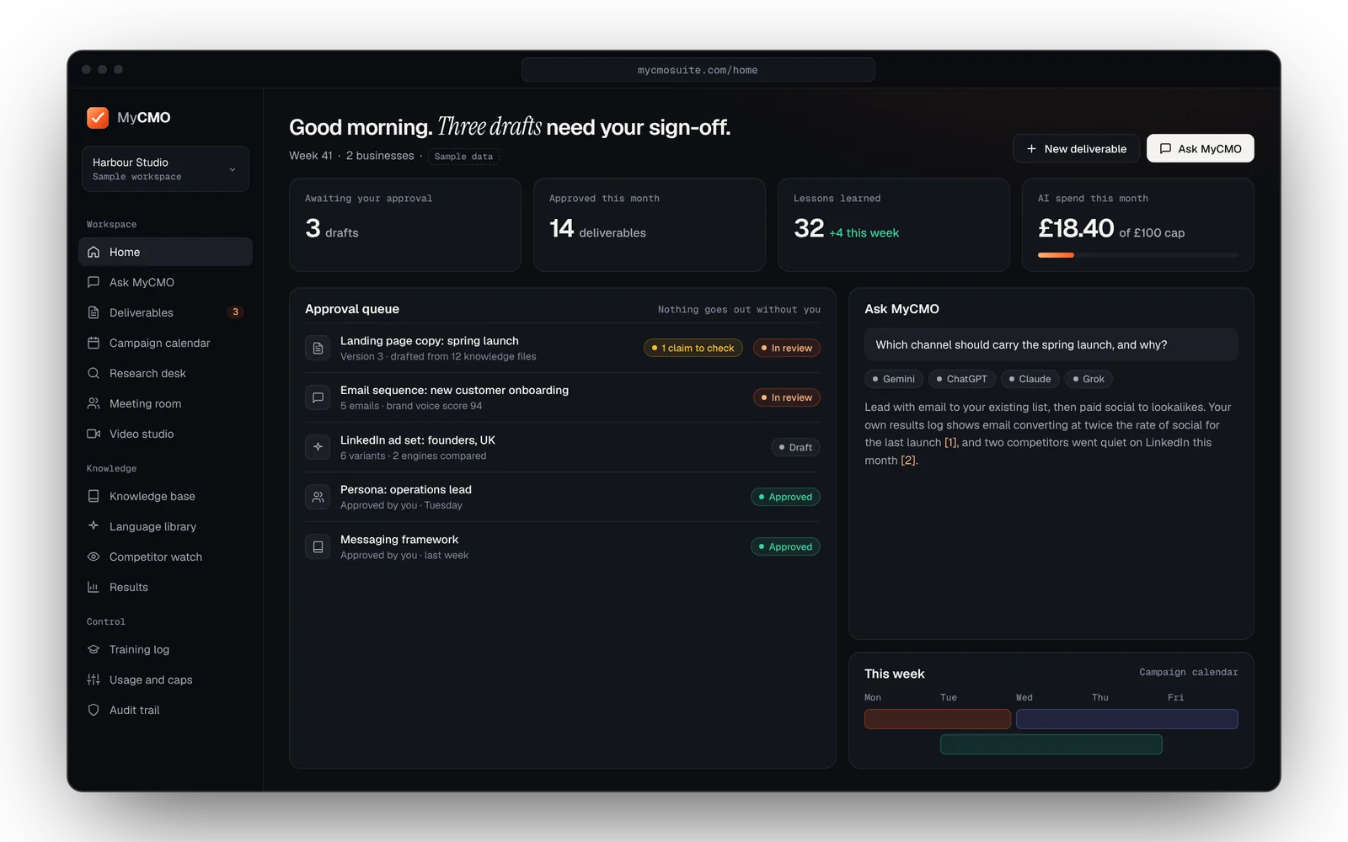Click the Sample data tag in header
1348x842 pixels.
[463, 157]
